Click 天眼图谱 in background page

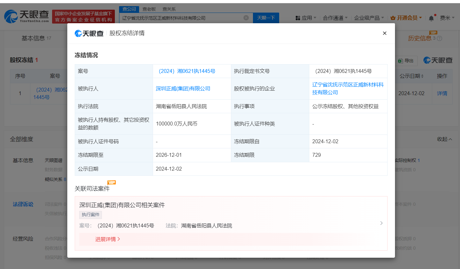53,160
